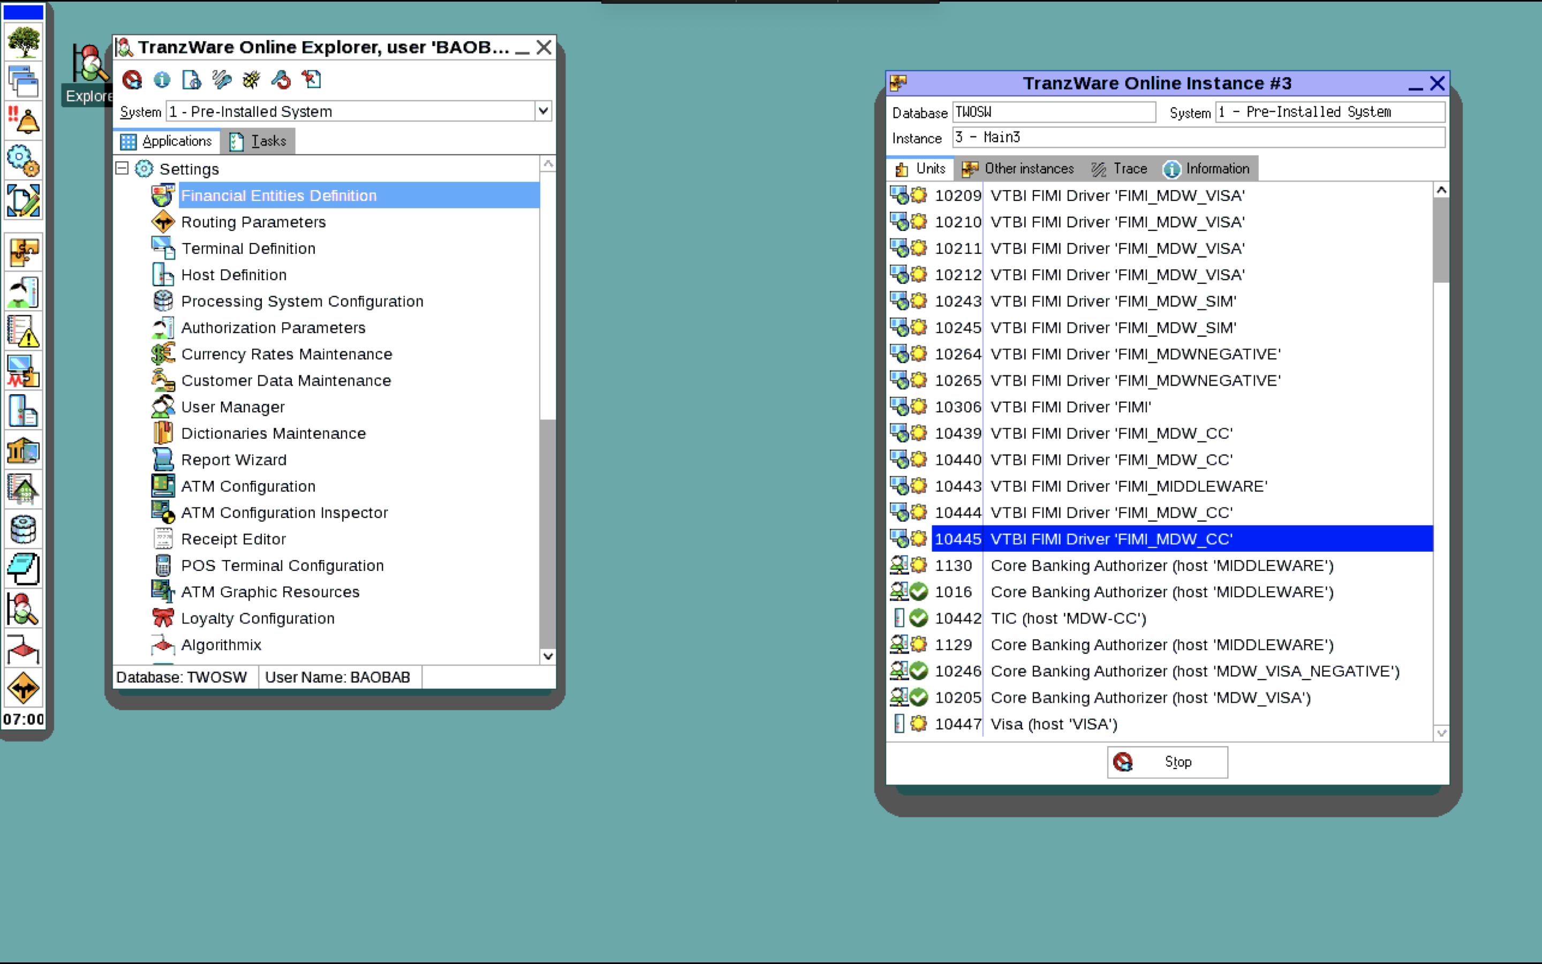
Task: Click the 07:00 clock in the dock
Action: 24,719
